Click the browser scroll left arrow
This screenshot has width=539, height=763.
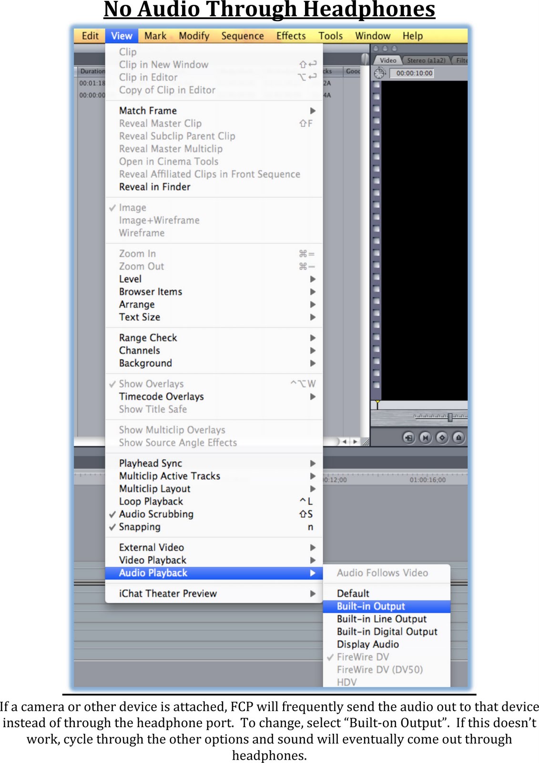coord(345,442)
